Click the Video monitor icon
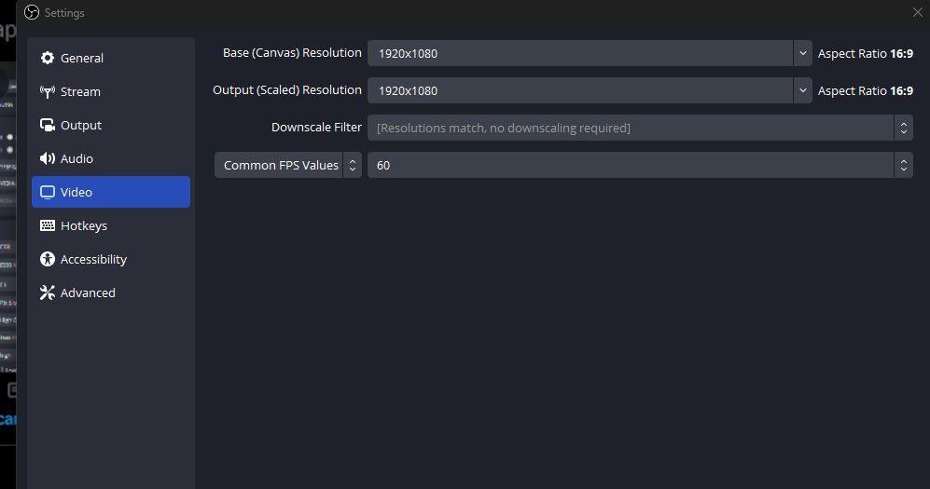 coord(48,193)
